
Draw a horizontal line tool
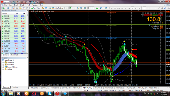pyautogui.click(x=155, y=8)
